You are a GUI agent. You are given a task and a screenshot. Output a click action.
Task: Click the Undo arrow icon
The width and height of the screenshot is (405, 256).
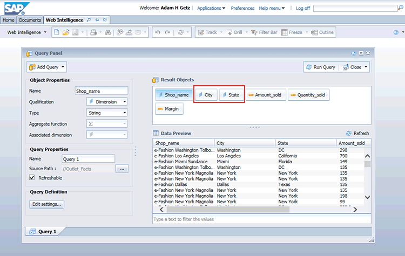point(158,32)
